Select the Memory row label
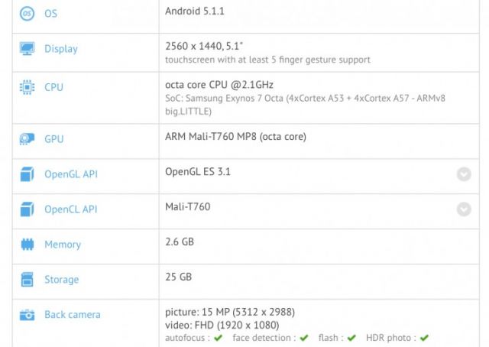This screenshot has height=347, width=489. [62, 245]
